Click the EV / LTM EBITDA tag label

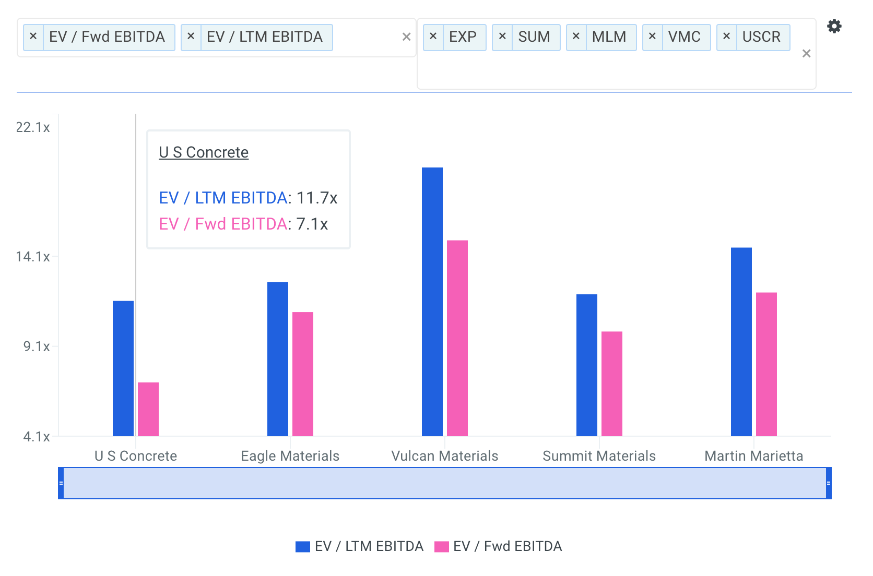pyautogui.click(x=265, y=37)
